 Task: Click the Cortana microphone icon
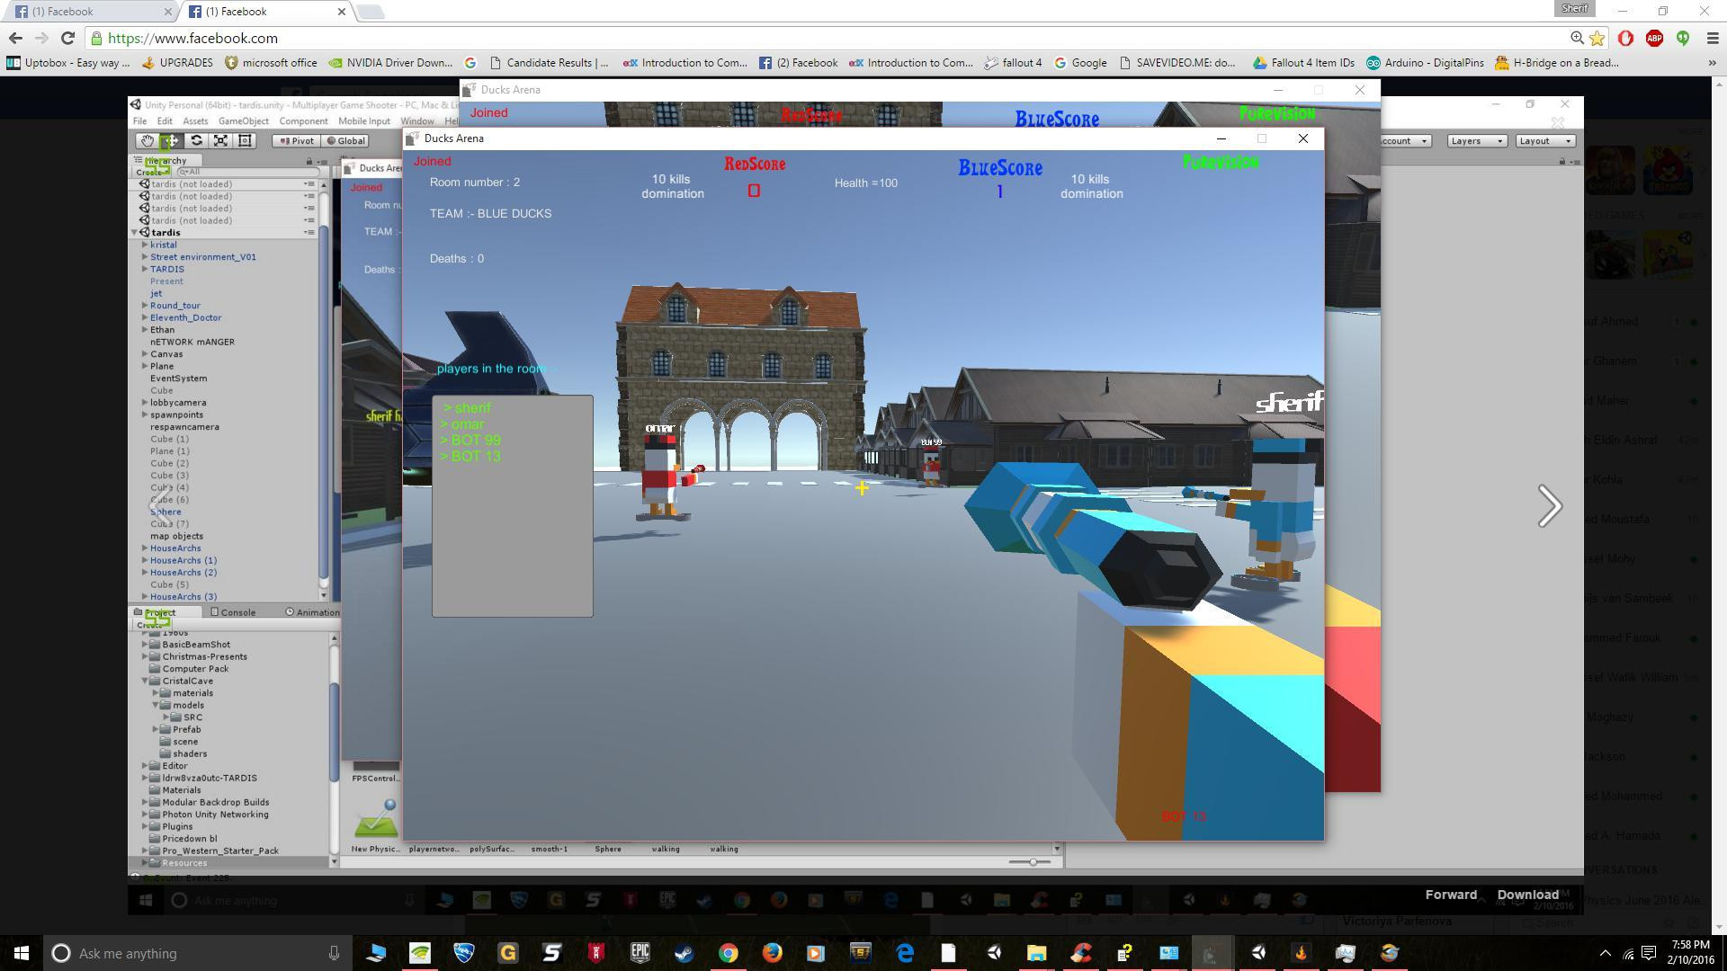(x=334, y=953)
